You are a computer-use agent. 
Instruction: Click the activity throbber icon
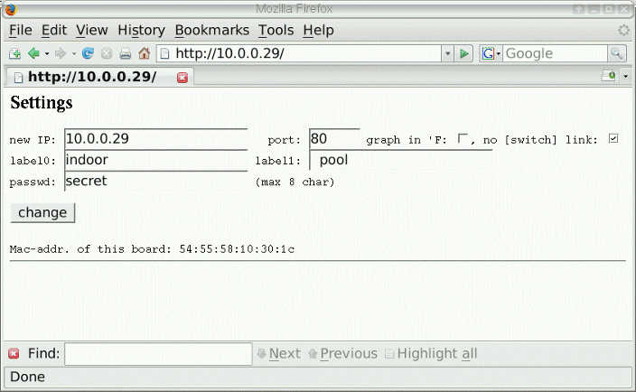click(x=624, y=31)
